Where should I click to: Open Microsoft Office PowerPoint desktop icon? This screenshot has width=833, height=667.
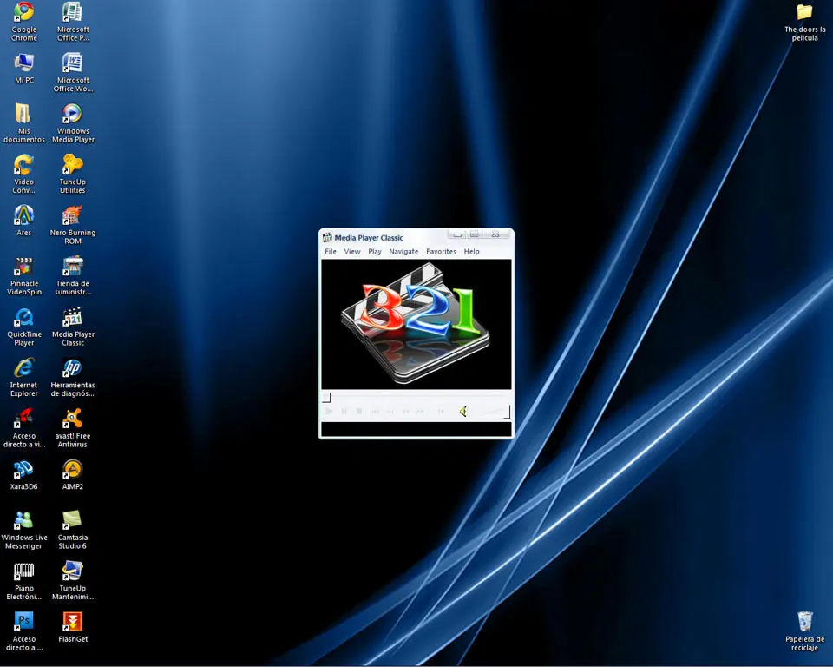tap(73, 21)
